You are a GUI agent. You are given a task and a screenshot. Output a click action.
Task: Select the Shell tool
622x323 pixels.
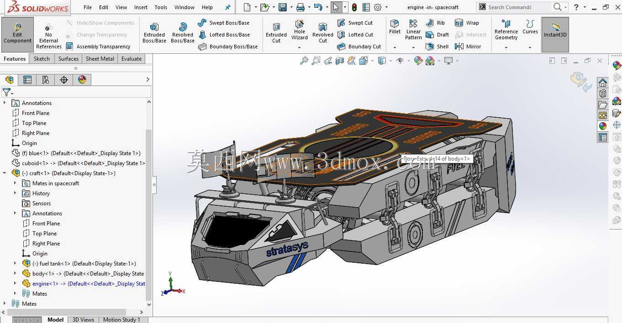pos(437,47)
